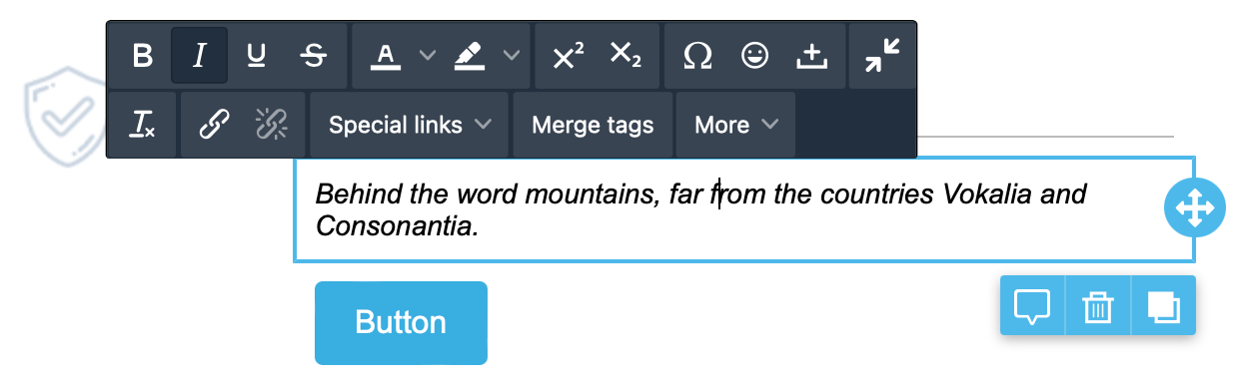Image resolution: width=1253 pixels, height=387 pixels.
Task: Open the emoji picker
Action: [x=754, y=56]
